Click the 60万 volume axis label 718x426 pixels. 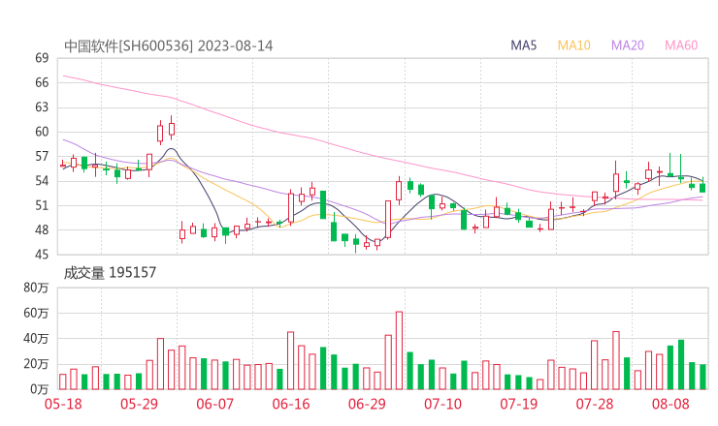click(x=36, y=313)
